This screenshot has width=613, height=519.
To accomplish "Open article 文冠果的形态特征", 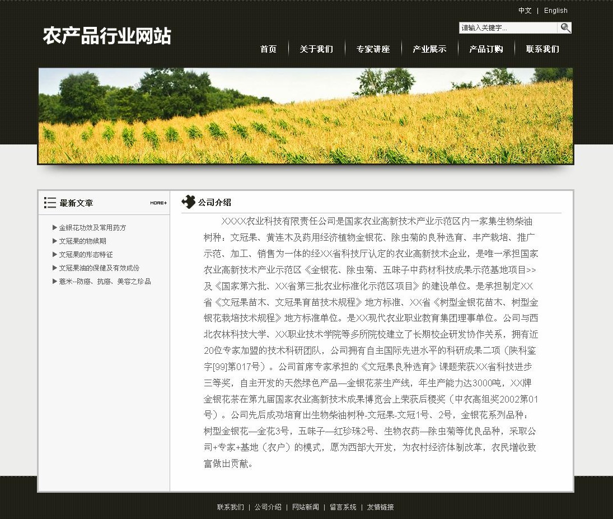I will coord(86,255).
